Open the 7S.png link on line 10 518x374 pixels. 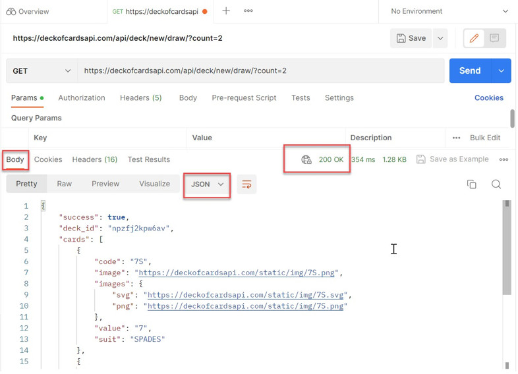point(245,307)
